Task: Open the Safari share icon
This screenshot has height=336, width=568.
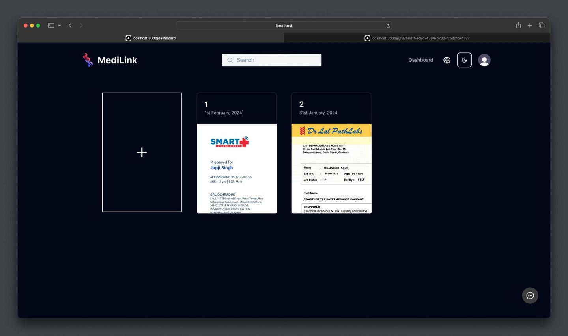Action: (518, 25)
